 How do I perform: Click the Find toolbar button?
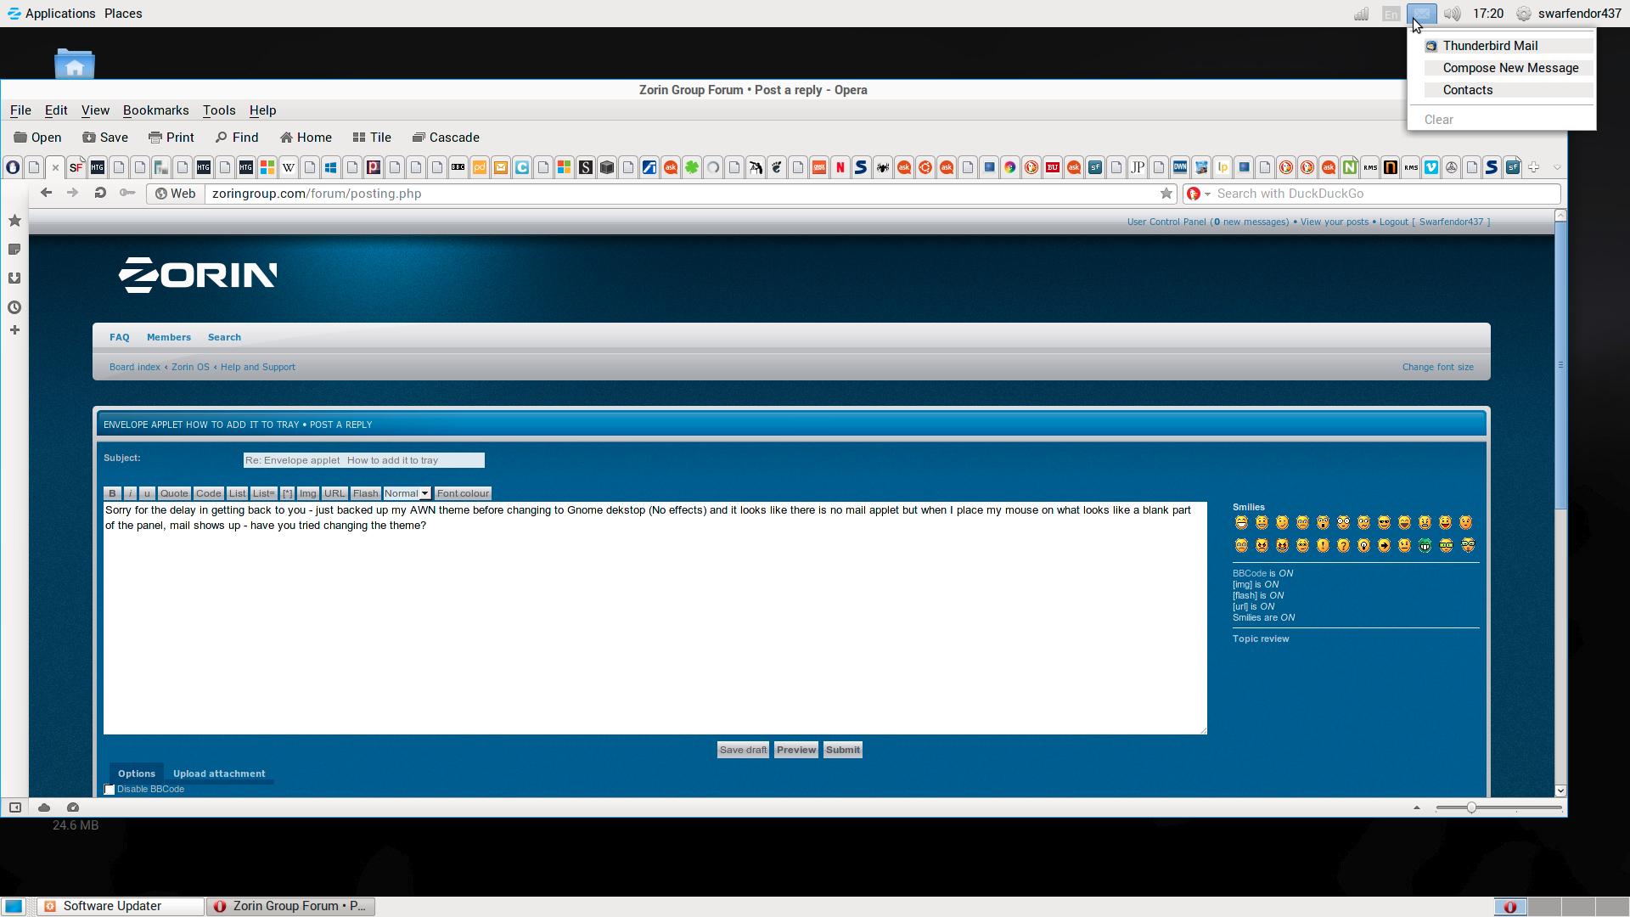(x=237, y=138)
